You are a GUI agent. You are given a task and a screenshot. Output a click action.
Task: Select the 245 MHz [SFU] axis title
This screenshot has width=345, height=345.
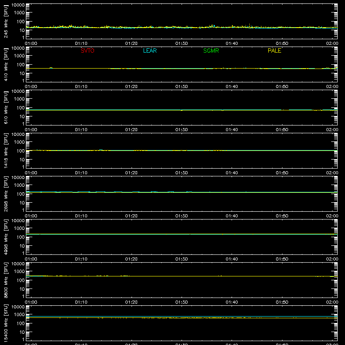pyautogui.click(x=6, y=21)
